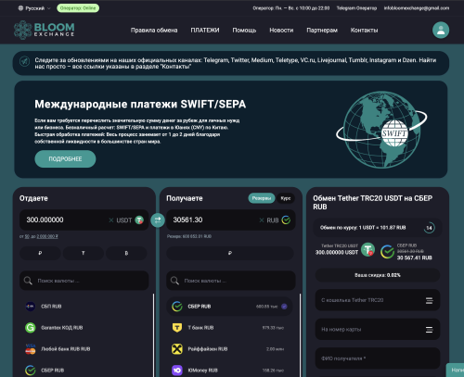Image resolution: width=464 pixels, height=377 pixels.
Task: Click give list vertical scrollbar
Action: coord(153,335)
